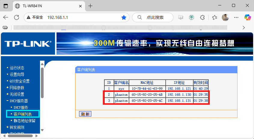Open the tab actions icon
The height and width of the screenshot is (139, 254).
pyautogui.click(x=6, y=6)
